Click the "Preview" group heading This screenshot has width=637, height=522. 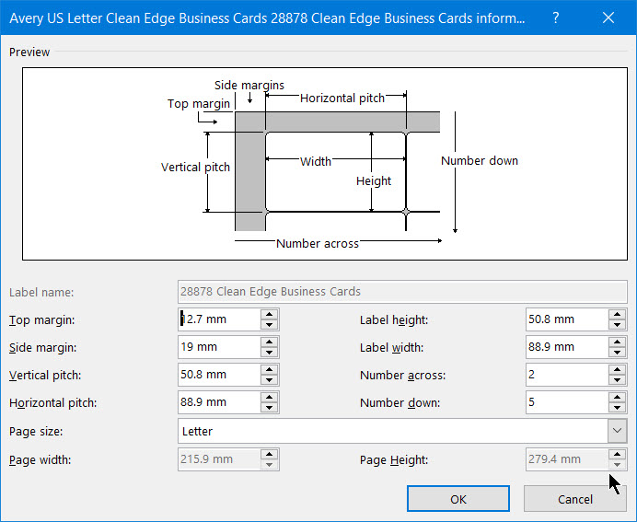pyautogui.click(x=29, y=52)
